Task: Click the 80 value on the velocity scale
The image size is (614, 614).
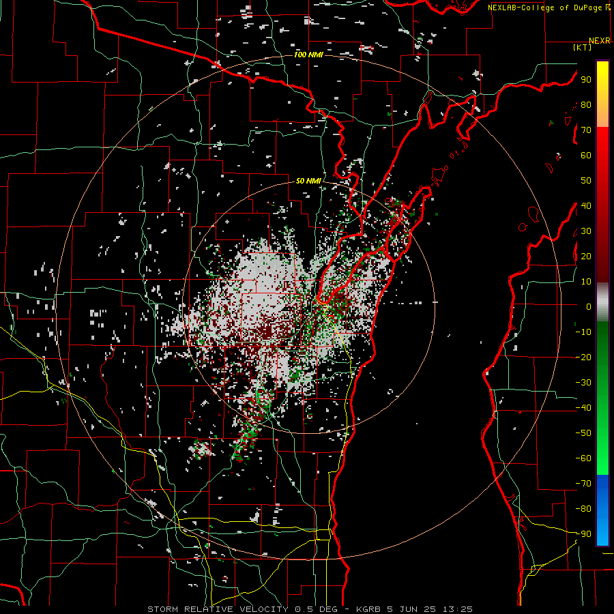Action: (586, 105)
